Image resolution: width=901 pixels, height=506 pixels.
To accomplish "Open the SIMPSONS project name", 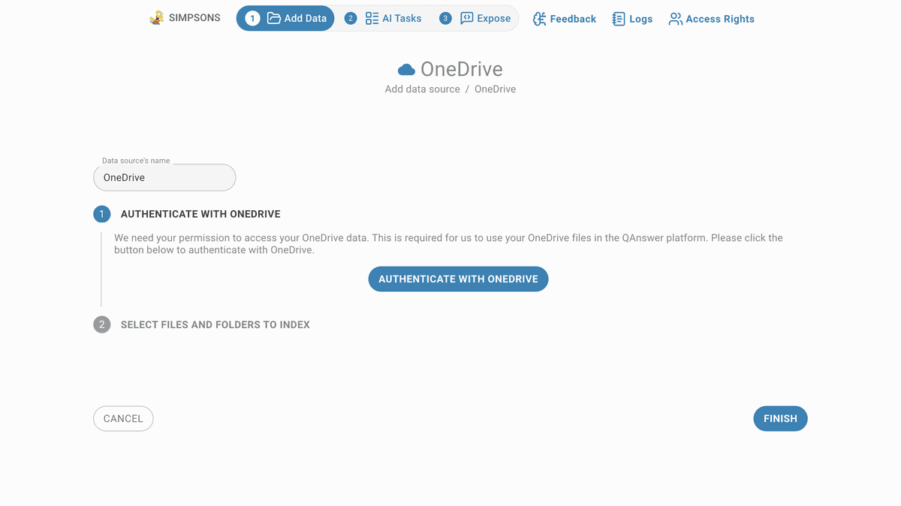I will click(194, 18).
